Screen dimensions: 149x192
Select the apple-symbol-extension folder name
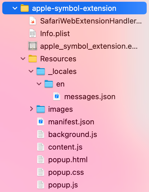click(74, 8)
